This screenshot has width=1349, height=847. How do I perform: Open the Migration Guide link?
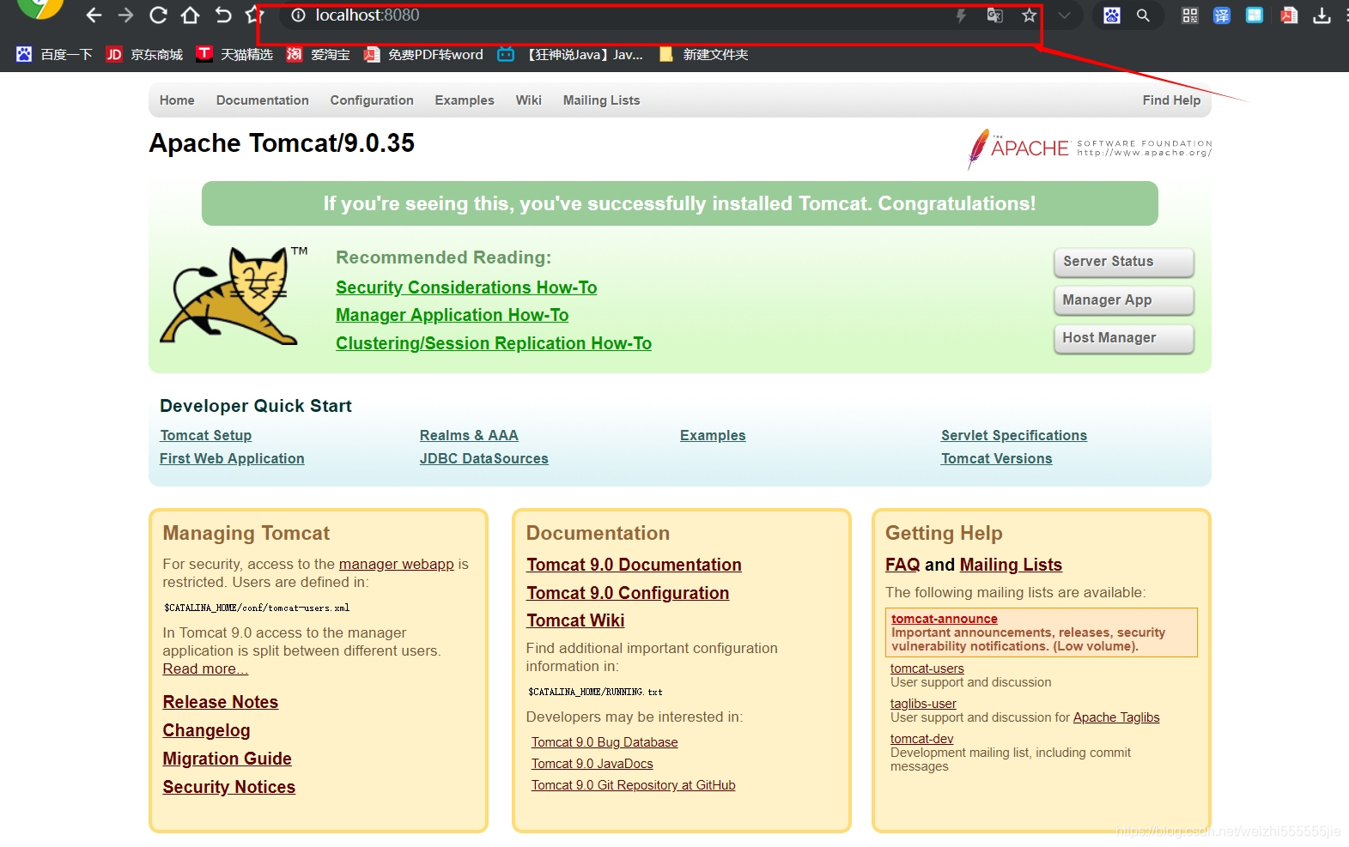click(x=228, y=759)
